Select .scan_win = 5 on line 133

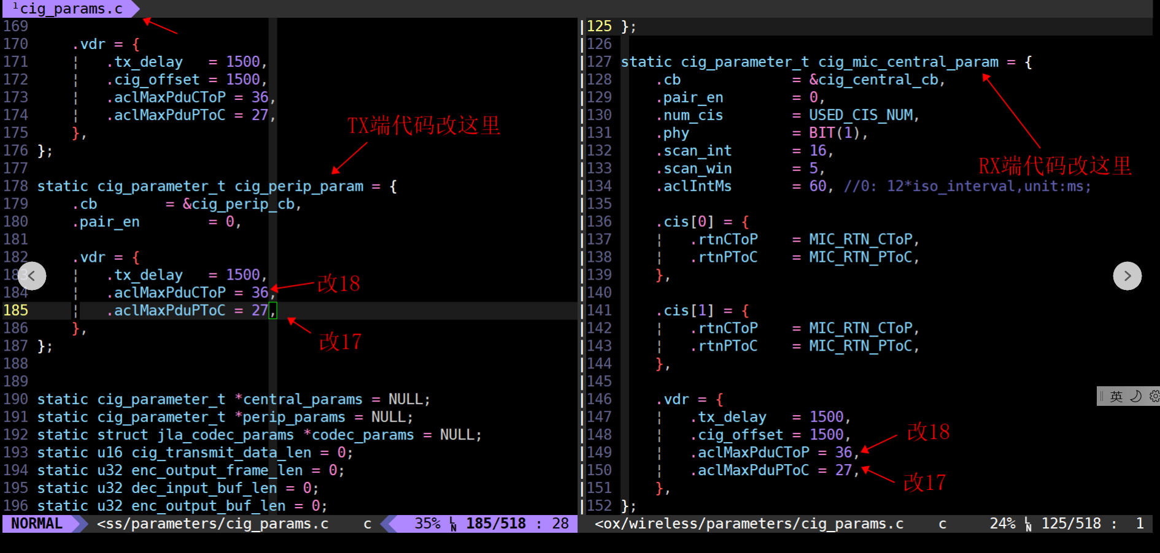pyautogui.click(x=737, y=169)
